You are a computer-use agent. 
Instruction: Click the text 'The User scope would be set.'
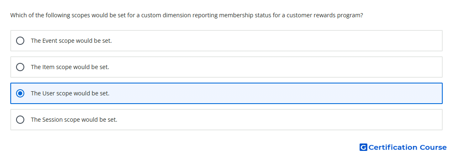(x=70, y=93)
